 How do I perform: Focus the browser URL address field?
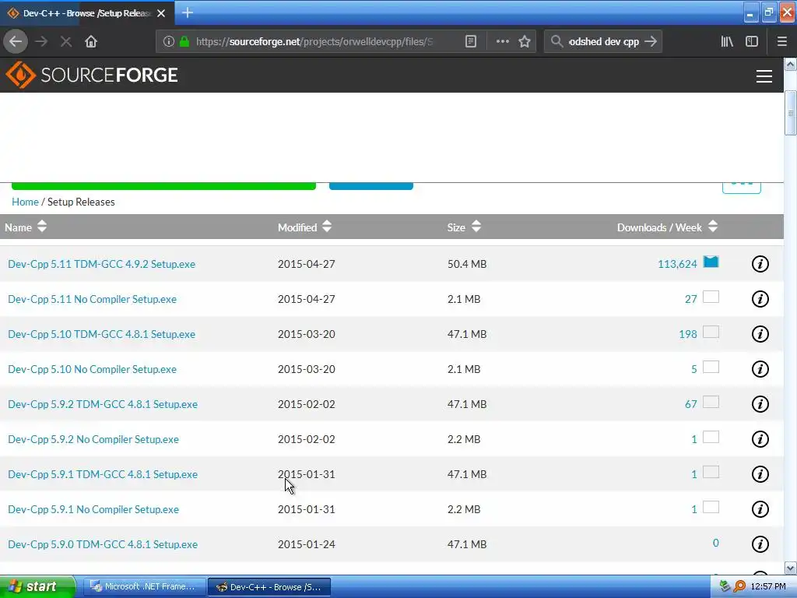[x=314, y=42]
